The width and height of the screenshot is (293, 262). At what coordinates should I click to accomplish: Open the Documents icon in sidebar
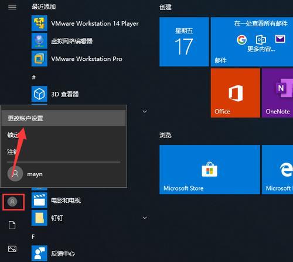[x=12, y=225]
